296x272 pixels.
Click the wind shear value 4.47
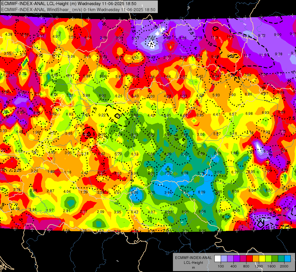coord(216,114)
